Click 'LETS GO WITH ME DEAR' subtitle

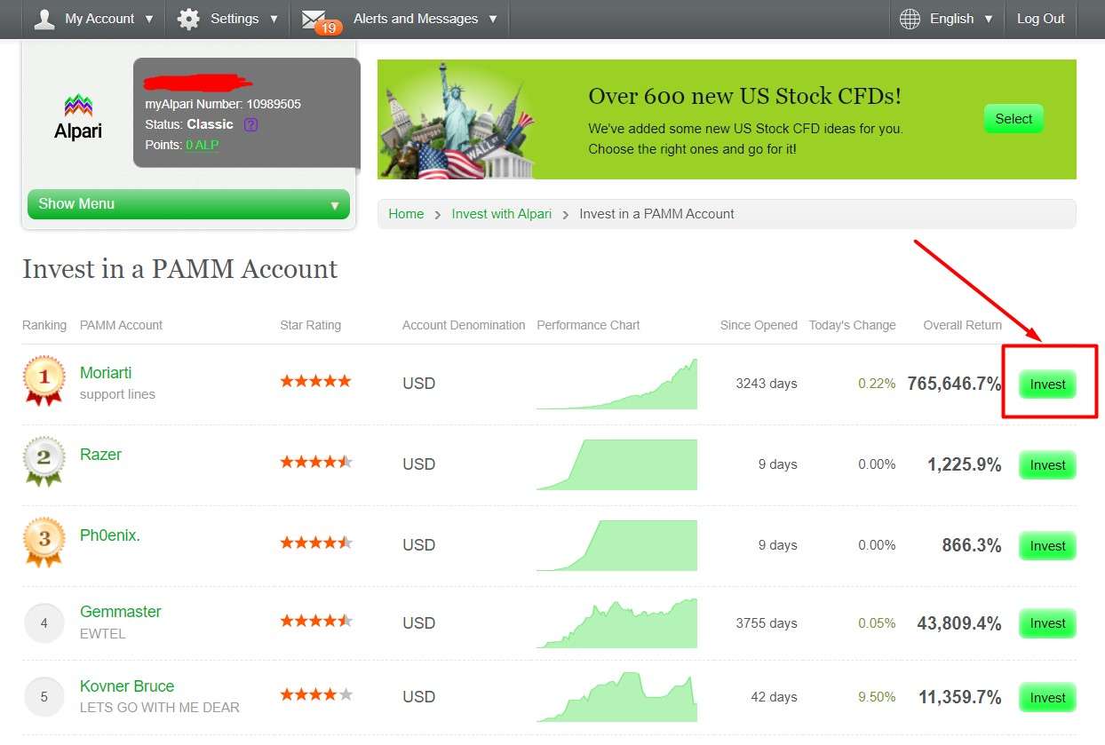[x=160, y=708]
